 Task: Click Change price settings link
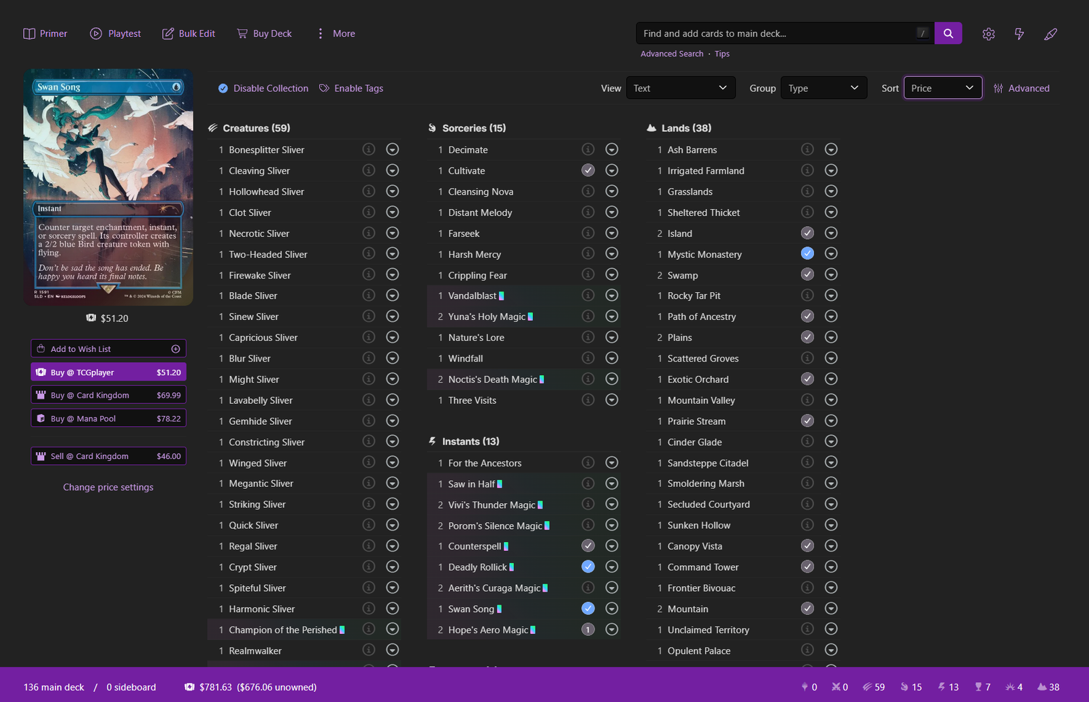[x=108, y=487]
